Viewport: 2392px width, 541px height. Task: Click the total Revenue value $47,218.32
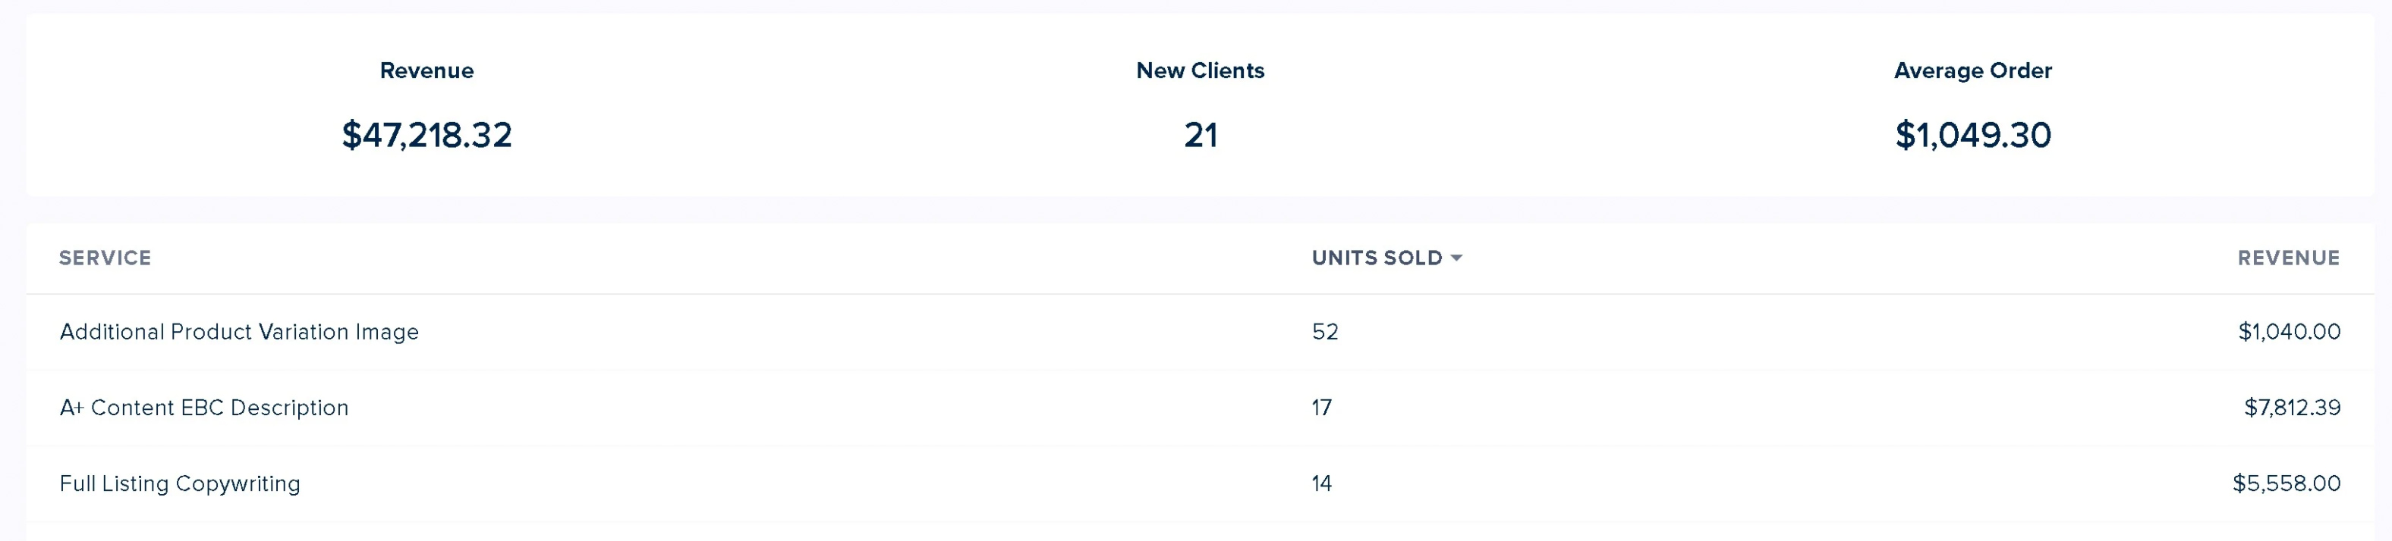point(426,135)
